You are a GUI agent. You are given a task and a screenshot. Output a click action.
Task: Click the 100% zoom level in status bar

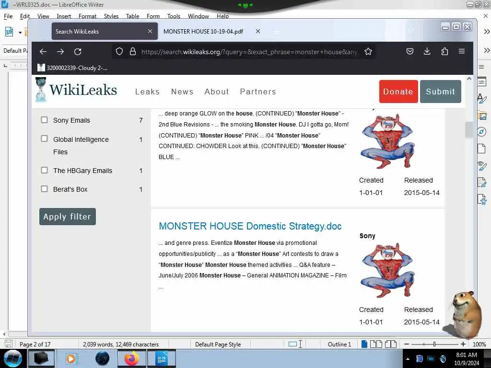pos(479,344)
